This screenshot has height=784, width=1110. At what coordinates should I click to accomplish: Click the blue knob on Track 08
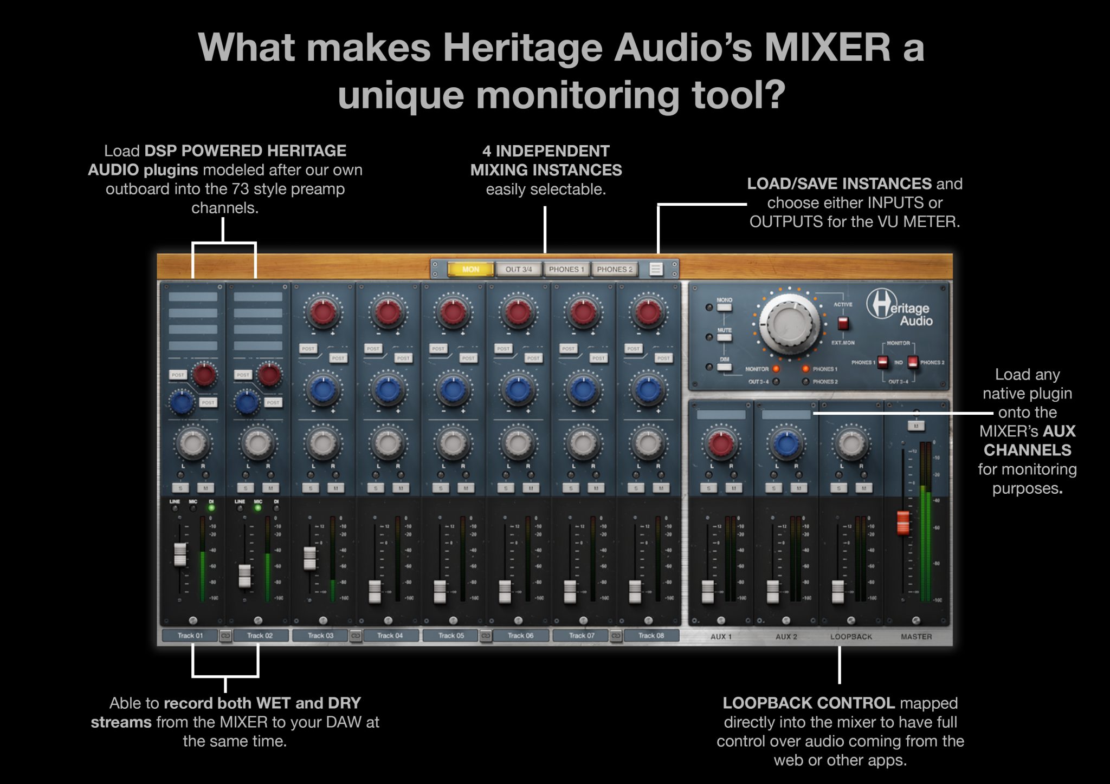(x=648, y=389)
